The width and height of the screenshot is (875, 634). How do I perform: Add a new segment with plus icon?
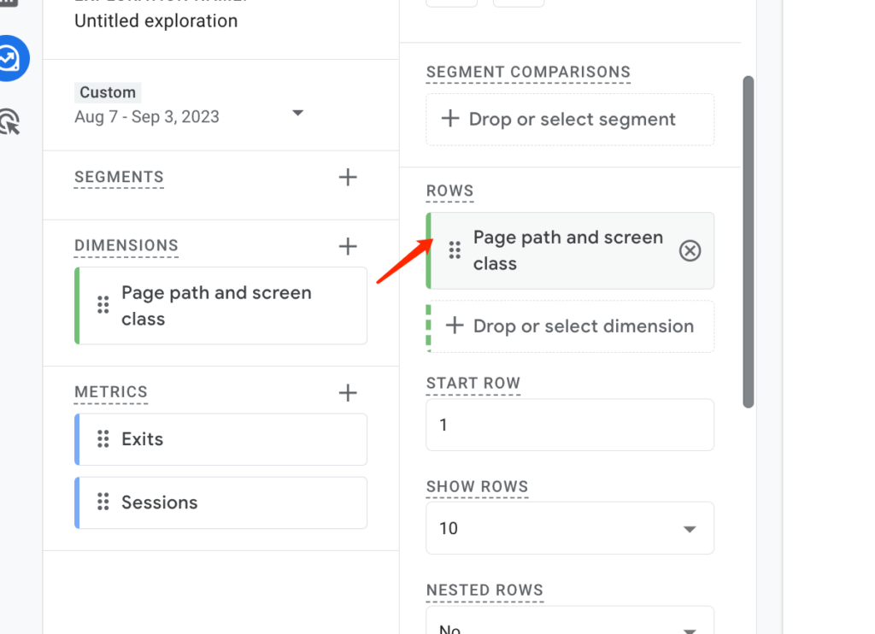pyautogui.click(x=348, y=177)
